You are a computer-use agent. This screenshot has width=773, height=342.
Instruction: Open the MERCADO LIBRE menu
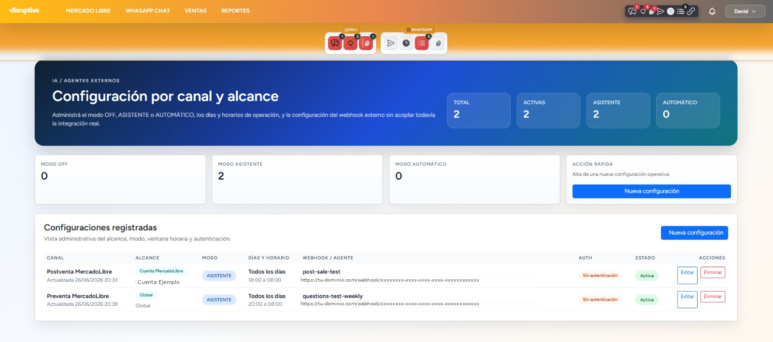tap(88, 11)
